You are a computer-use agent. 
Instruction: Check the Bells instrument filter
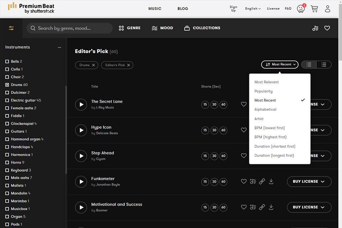coord(7,62)
